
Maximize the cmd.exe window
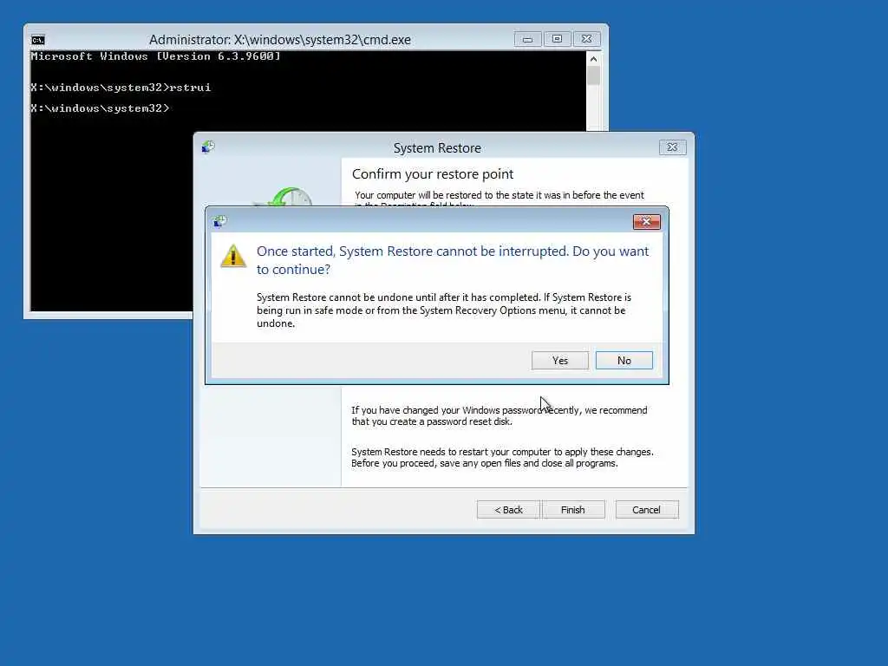(x=557, y=39)
